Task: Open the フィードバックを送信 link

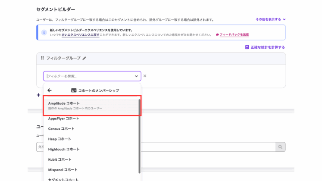Action: point(234,35)
